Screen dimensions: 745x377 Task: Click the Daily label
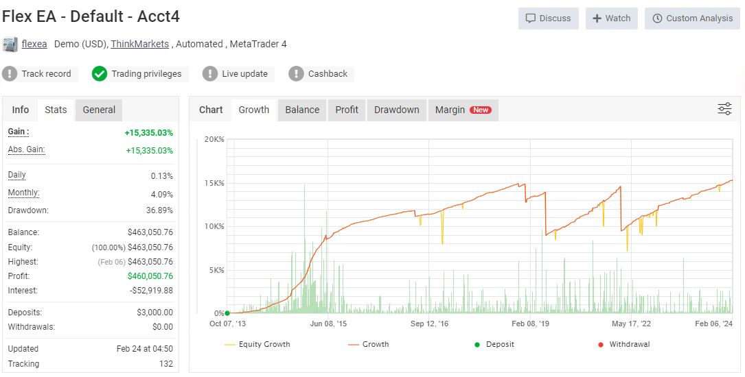(16, 175)
